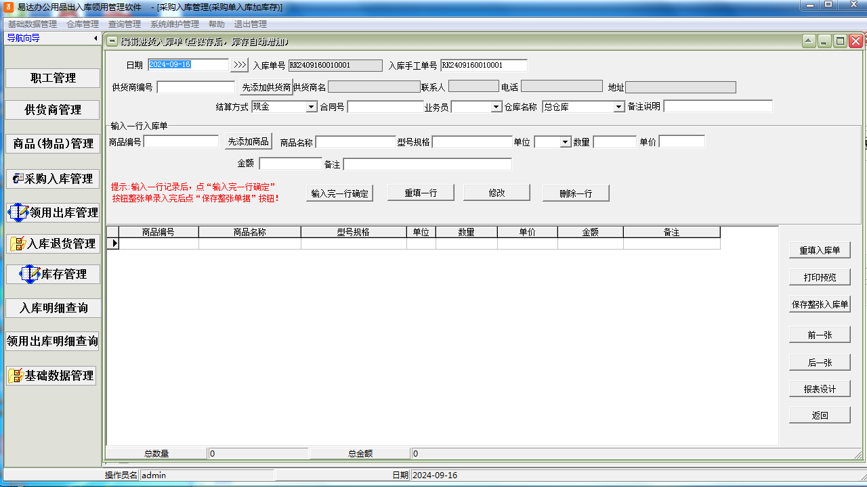This screenshot has width=867, height=487.
Task: Open the 系统维护管理 menu
Action: [x=175, y=24]
